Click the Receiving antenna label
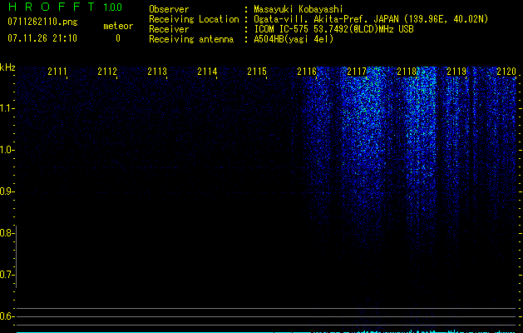Viewport: 523px width, 333px height. [x=191, y=39]
